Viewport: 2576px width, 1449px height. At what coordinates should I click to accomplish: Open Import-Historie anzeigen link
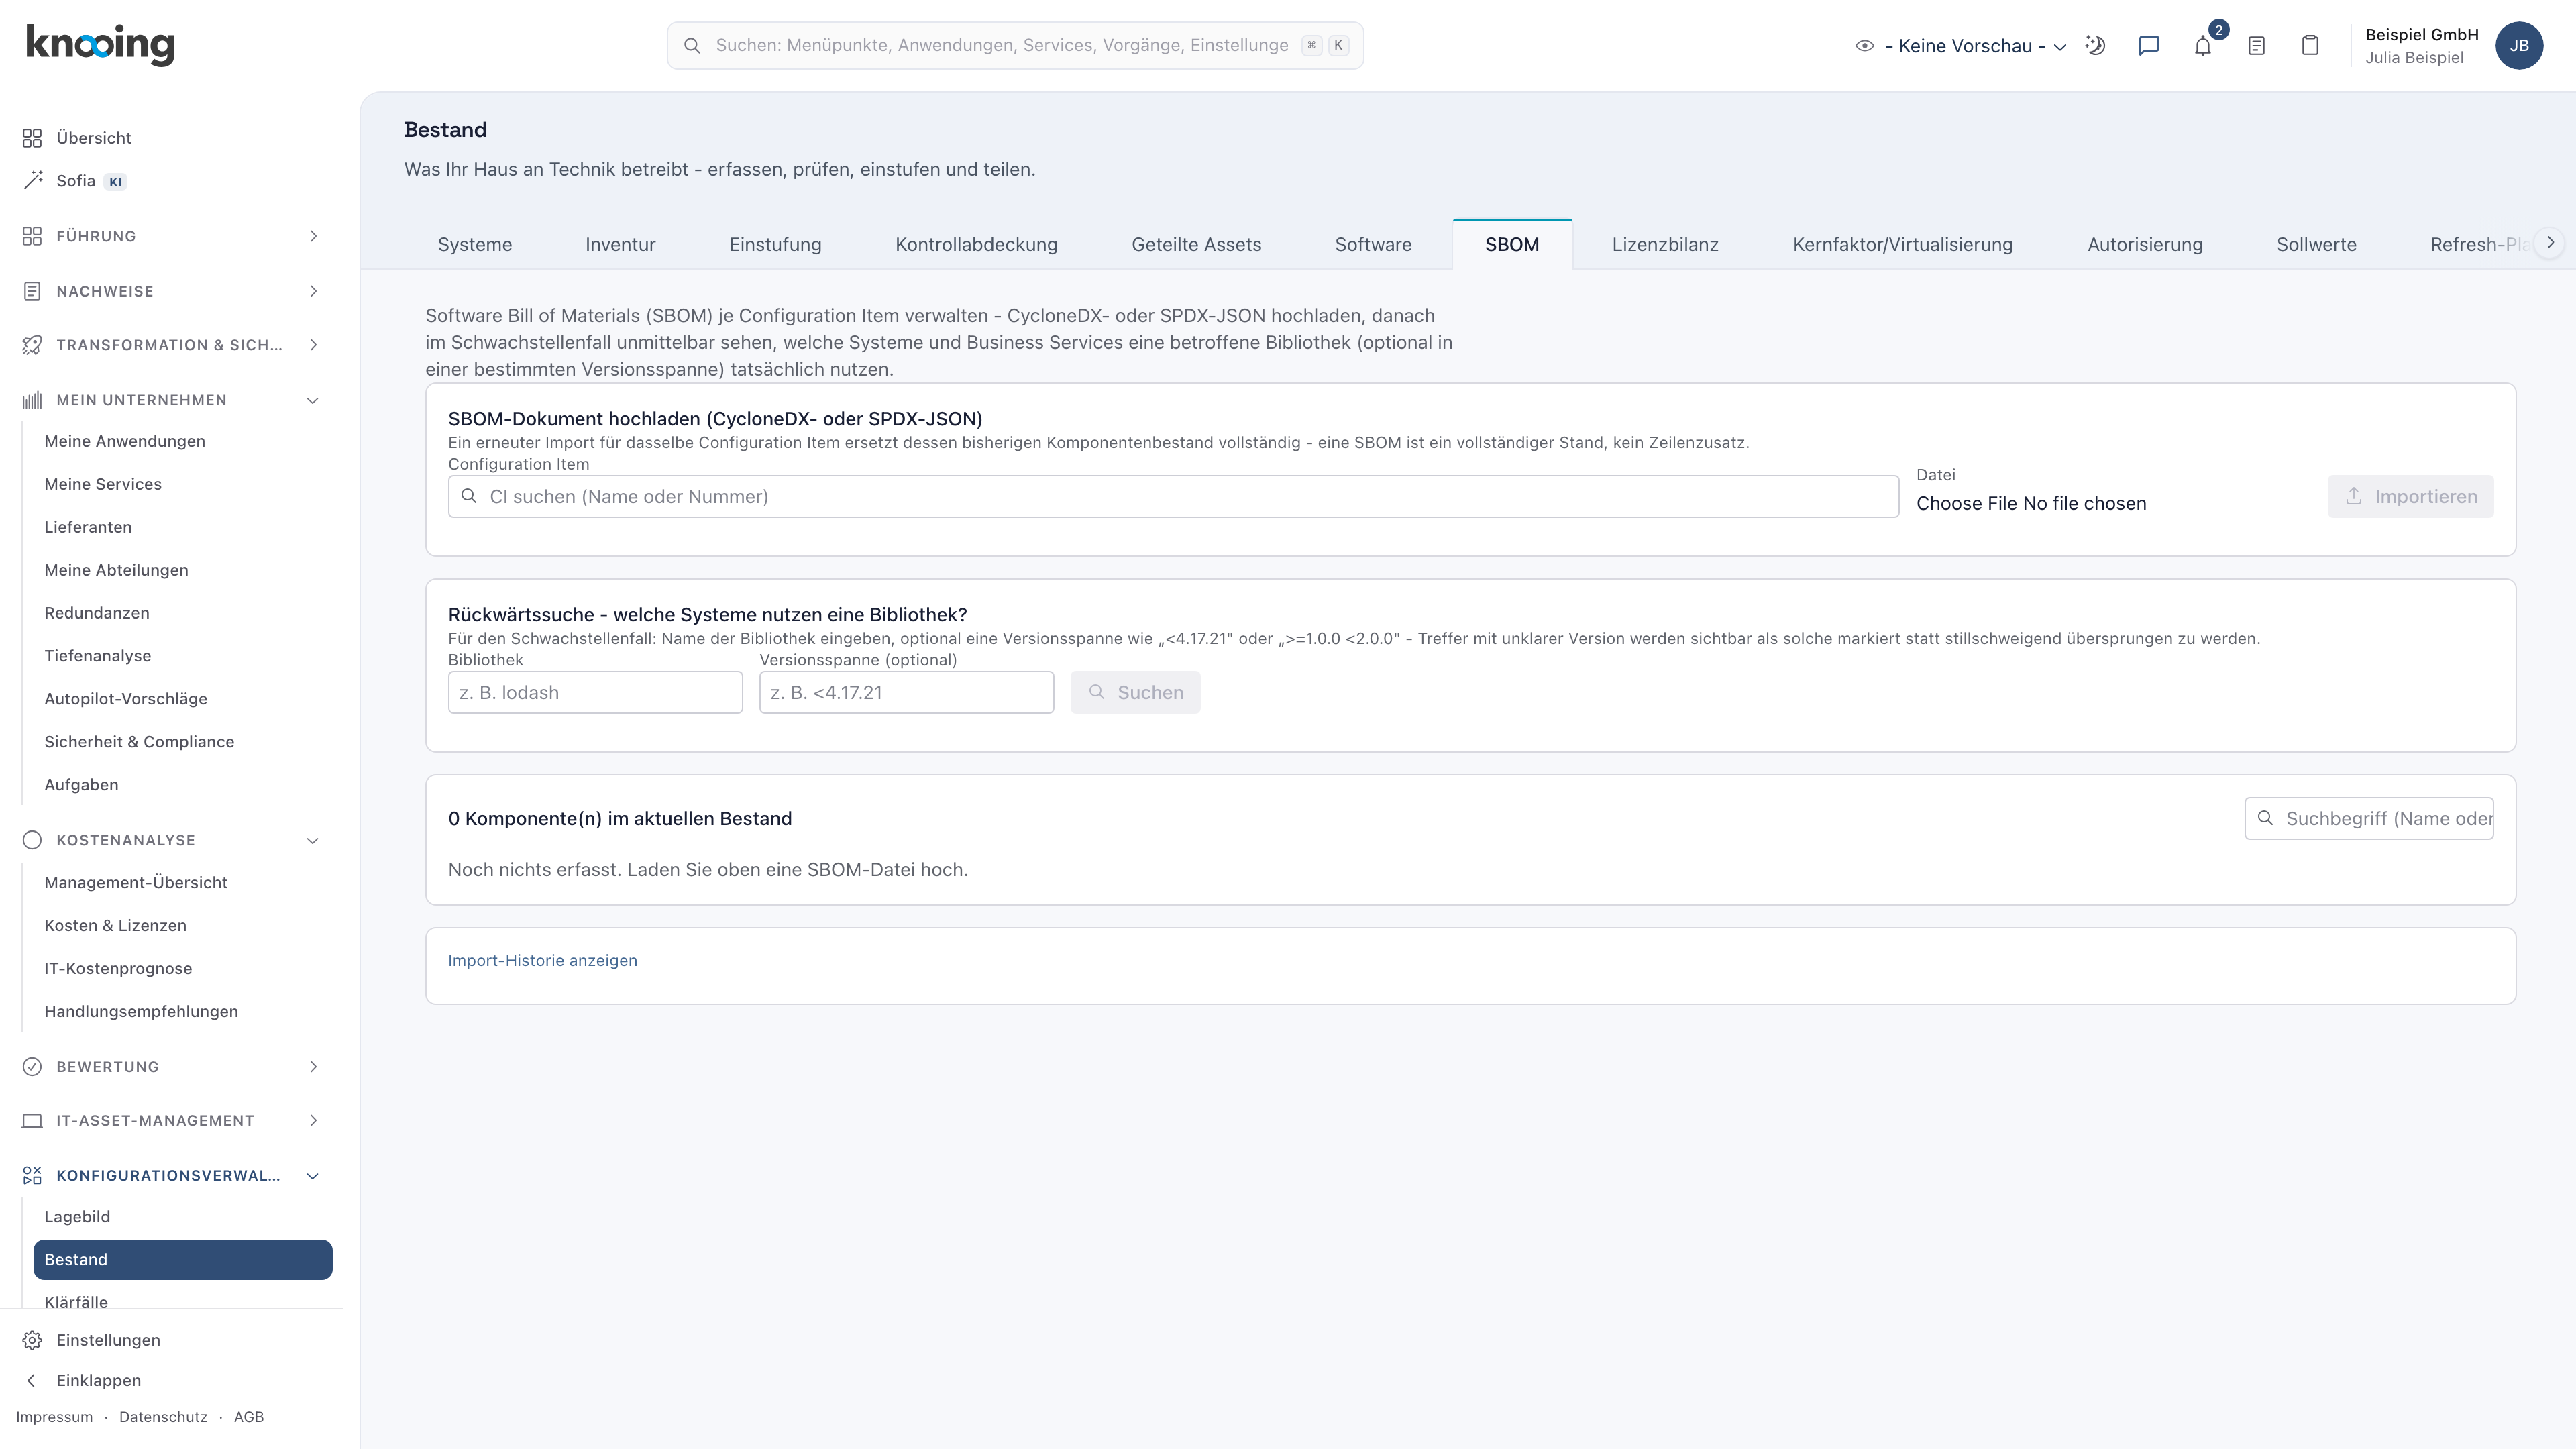pyautogui.click(x=542, y=960)
